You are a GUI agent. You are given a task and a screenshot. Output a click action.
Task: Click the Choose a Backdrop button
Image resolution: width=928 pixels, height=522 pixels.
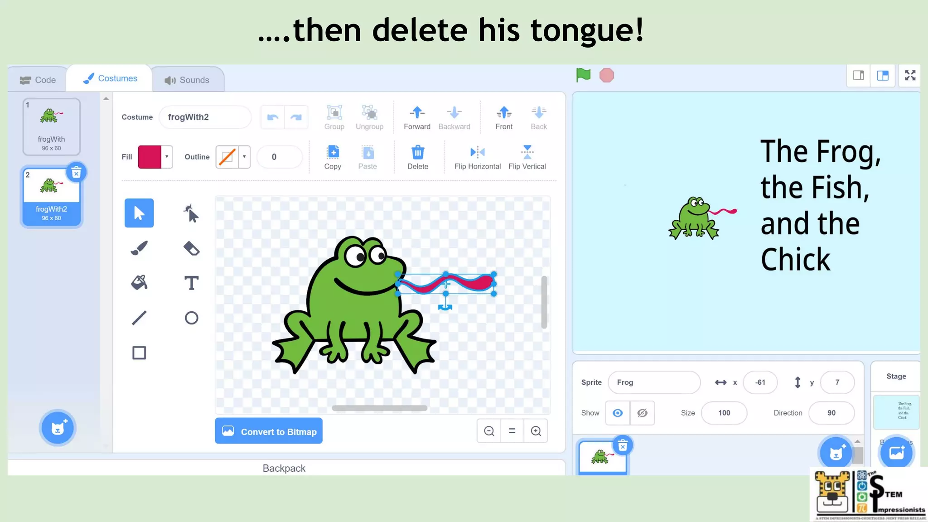(x=896, y=453)
